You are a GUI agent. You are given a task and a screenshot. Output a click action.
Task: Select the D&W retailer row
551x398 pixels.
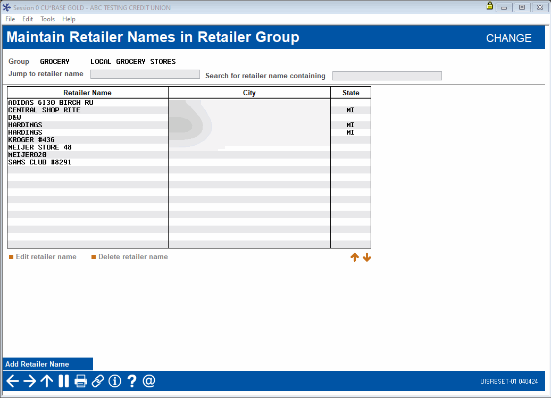click(x=189, y=118)
